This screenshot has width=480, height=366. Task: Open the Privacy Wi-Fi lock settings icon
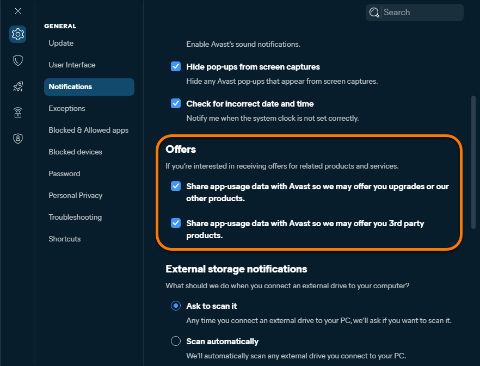pos(18,113)
